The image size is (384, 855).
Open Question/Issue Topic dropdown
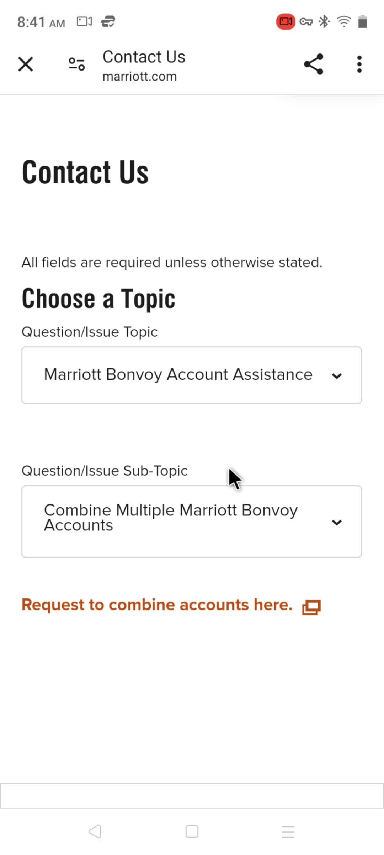192,375
